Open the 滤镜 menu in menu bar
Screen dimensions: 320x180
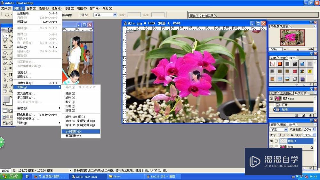(x=69, y=8)
